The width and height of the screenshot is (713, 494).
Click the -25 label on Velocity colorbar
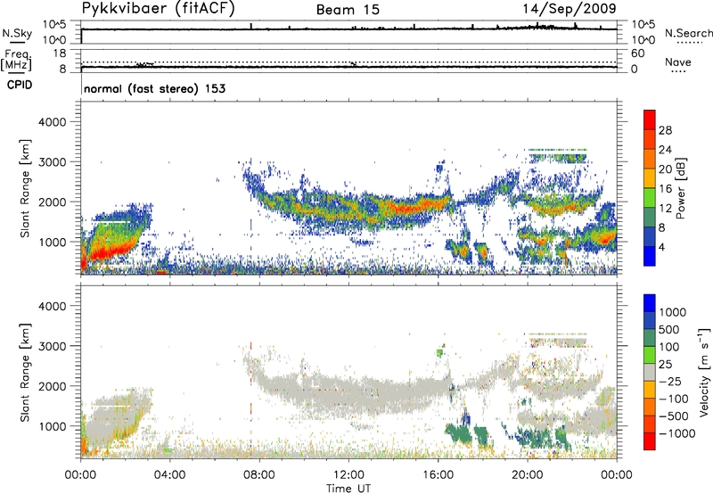(x=671, y=382)
